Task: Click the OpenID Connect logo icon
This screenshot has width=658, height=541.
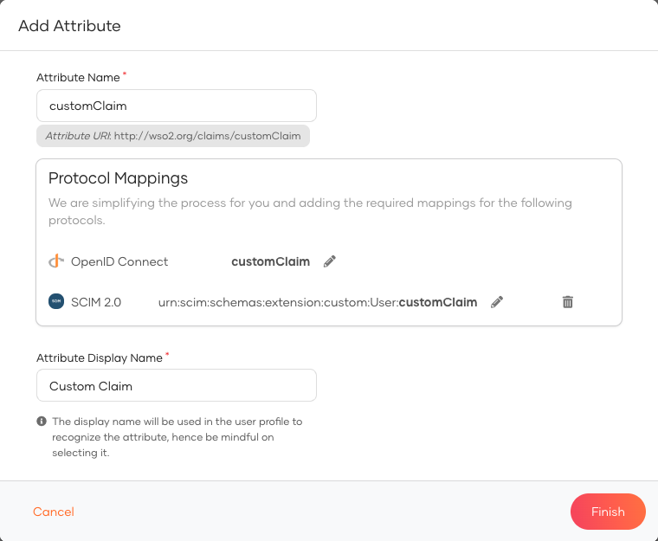Action: pyautogui.click(x=56, y=261)
